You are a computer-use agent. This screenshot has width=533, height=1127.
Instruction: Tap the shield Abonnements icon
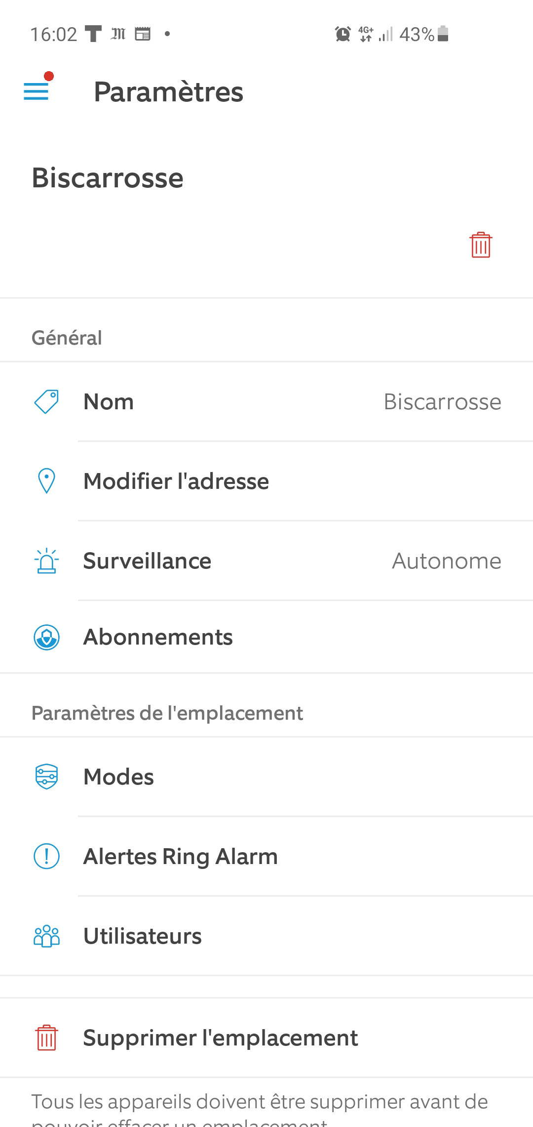[x=46, y=637]
